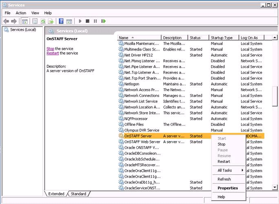This screenshot has height=204, width=279.
Task: Click the Start Service play icon
Action: coord(80,21)
